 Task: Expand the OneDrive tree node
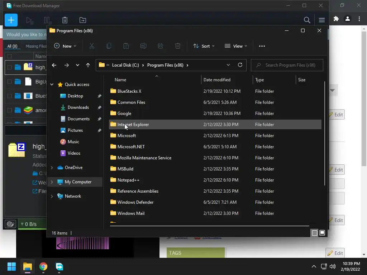52,168
